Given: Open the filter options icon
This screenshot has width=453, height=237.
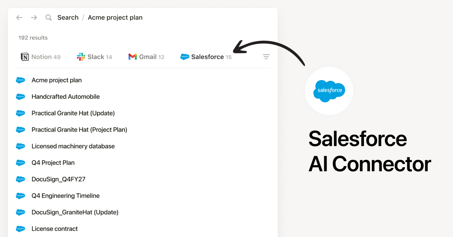Looking at the screenshot, I should (x=266, y=56).
